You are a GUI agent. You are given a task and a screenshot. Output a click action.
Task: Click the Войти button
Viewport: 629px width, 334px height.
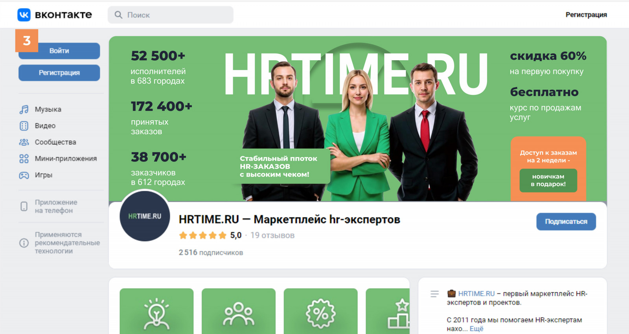(59, 51)
